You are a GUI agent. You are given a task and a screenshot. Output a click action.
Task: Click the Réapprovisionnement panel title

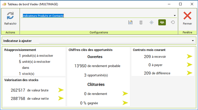[20, 50]
